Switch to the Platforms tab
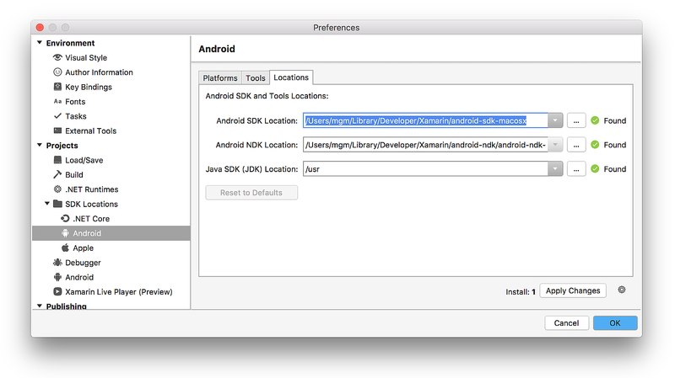The image size is (675, 378). (220, 77)
